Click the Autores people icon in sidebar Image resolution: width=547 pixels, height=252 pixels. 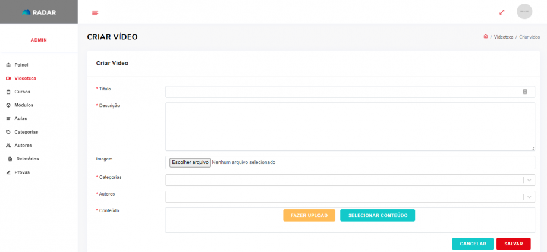8,146
